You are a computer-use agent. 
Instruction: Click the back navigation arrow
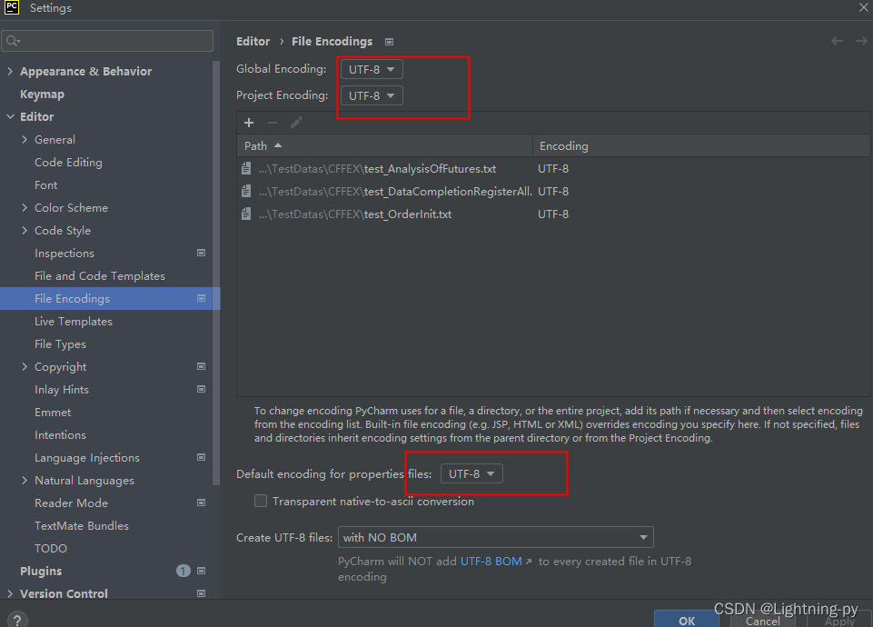[x=837, y=41]
